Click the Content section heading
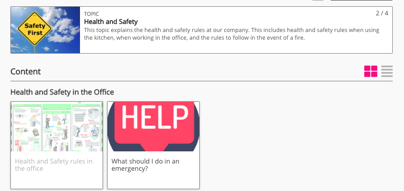 [25, 72]
